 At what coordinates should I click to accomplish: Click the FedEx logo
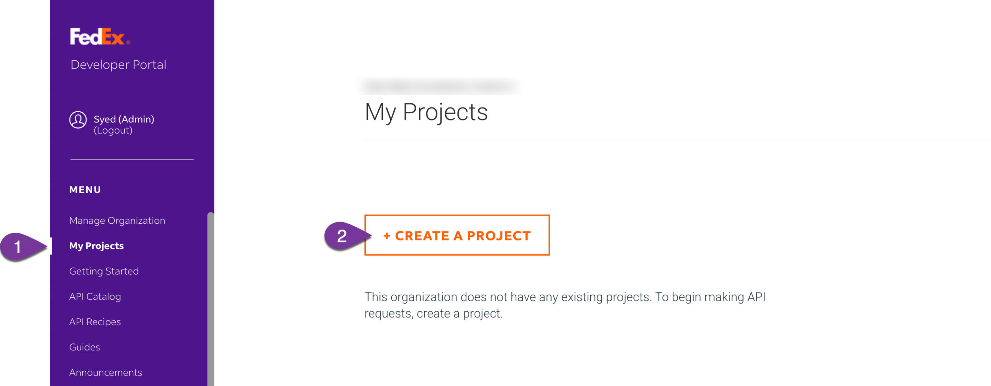tap(100, 37)
